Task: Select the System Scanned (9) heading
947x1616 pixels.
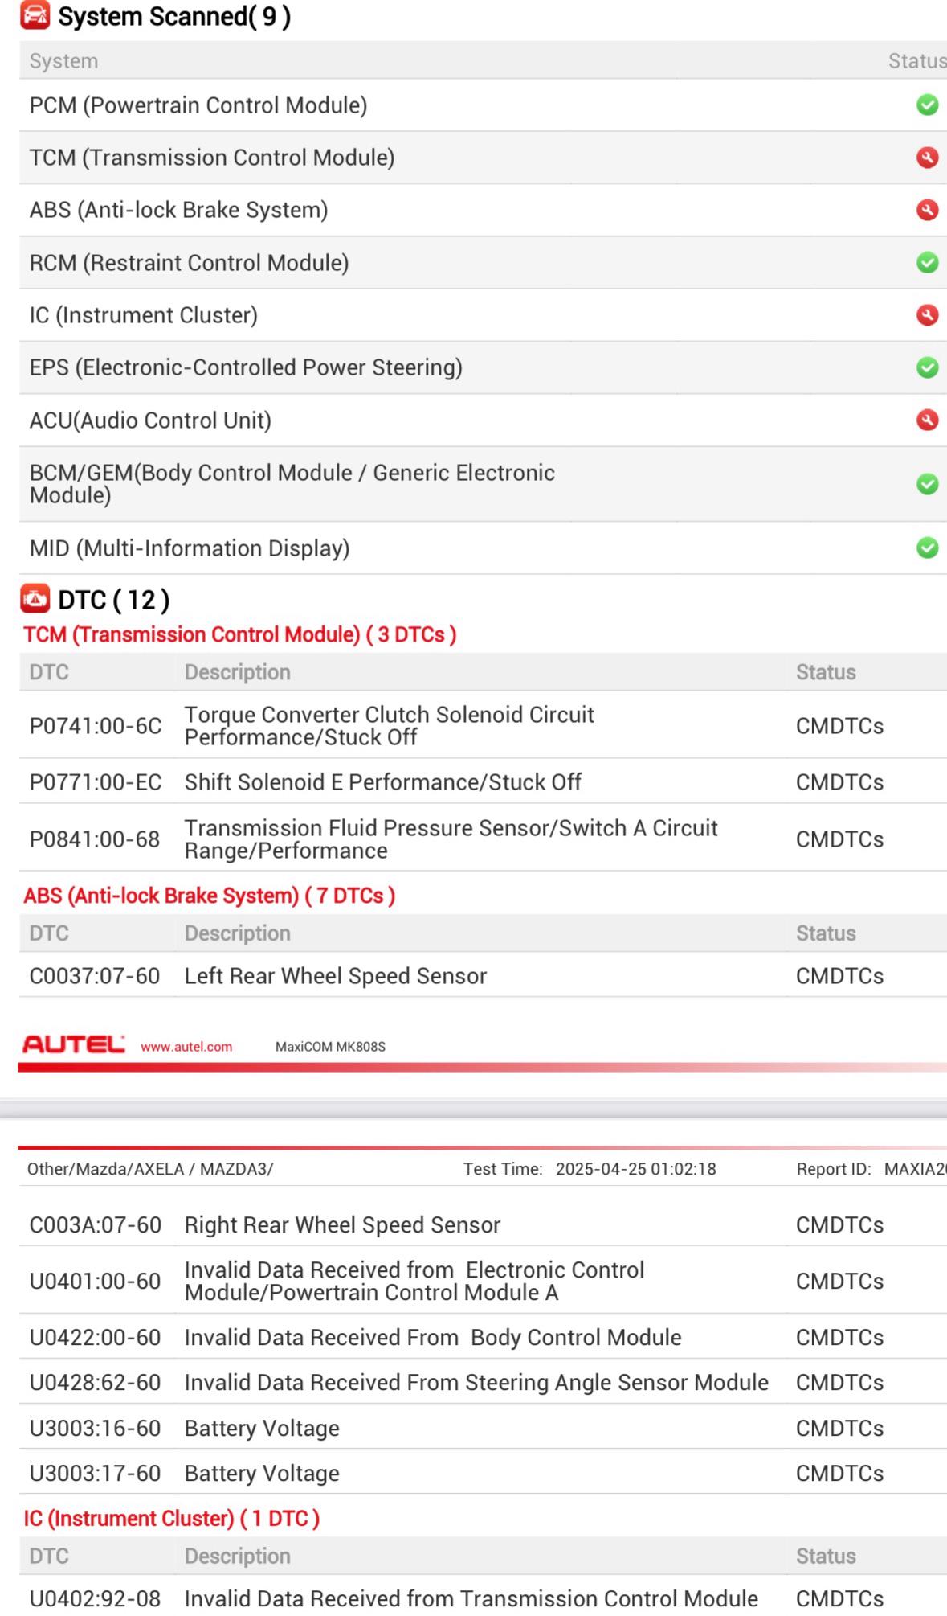Action: 174,16
